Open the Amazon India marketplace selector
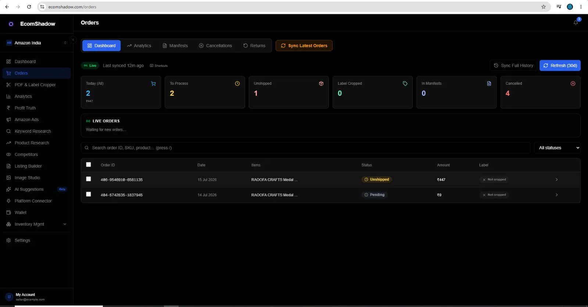The width and height of the screenshot is (588, 307). pos(36,43)
